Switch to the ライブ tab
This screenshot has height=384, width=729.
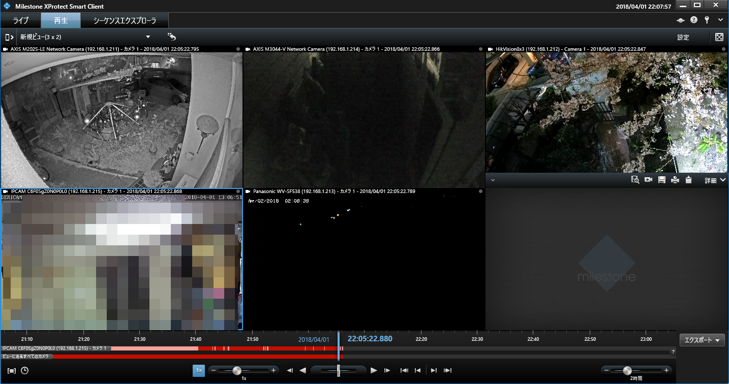[21, 21]
